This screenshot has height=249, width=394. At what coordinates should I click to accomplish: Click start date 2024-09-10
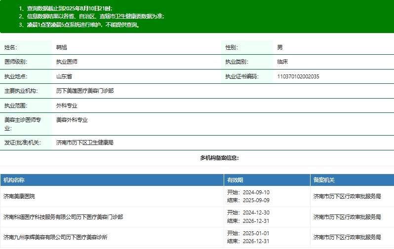(x=256, y=192)
